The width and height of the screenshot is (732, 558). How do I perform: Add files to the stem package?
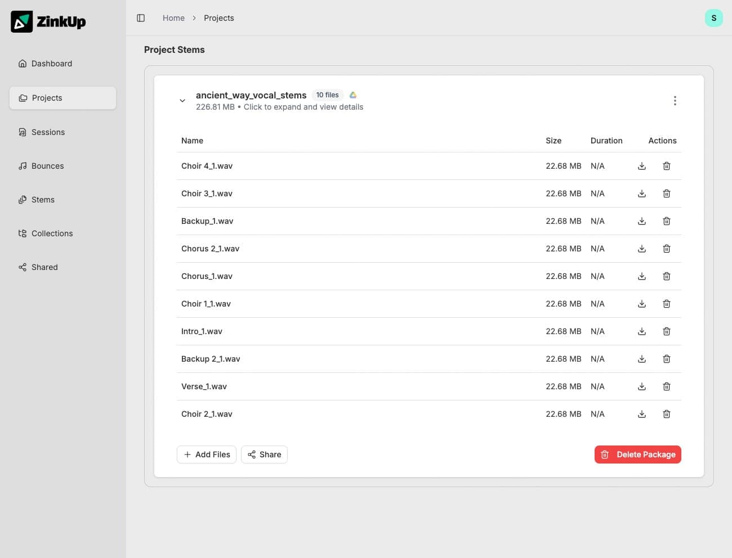pos(207,454)
